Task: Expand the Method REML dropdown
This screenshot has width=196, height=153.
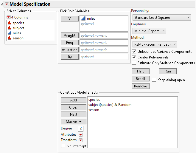Action: pyautogui.click(x=155, y=44)
